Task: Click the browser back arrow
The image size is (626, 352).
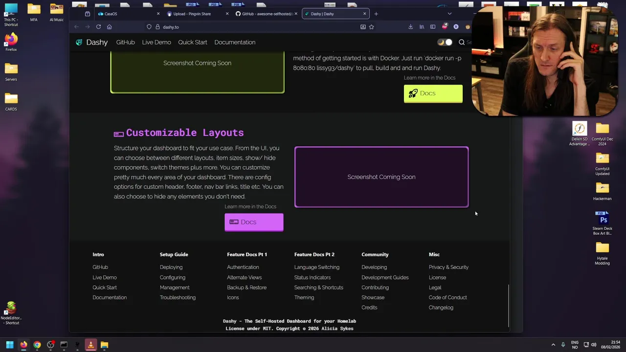Action: (x=76, y=27)
